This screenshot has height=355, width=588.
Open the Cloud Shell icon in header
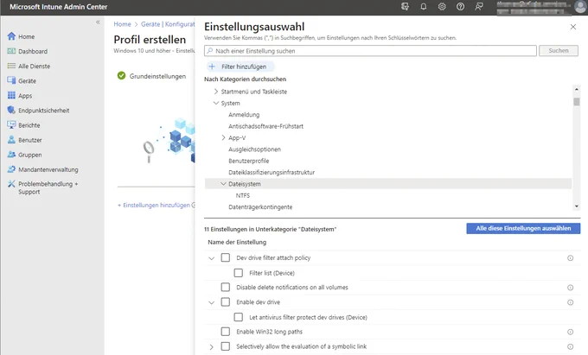click(x=405, y=6)
